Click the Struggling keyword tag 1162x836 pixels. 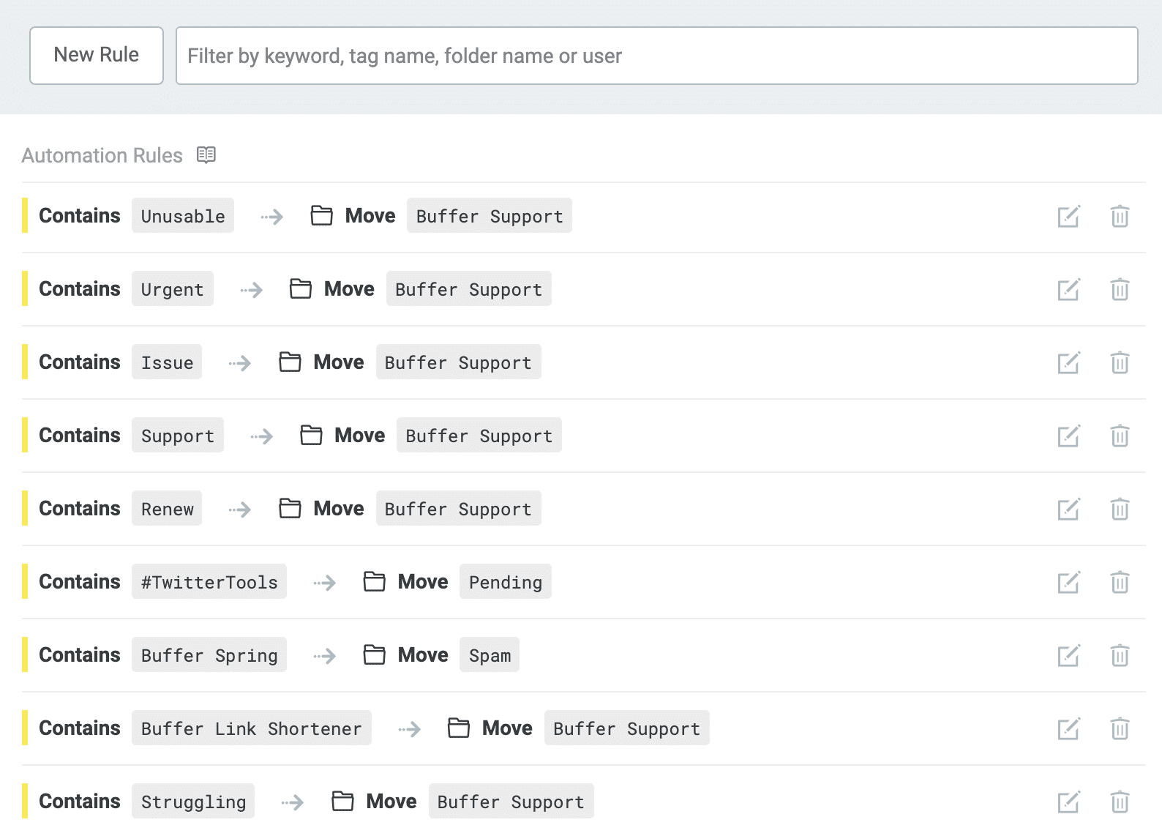193,801
